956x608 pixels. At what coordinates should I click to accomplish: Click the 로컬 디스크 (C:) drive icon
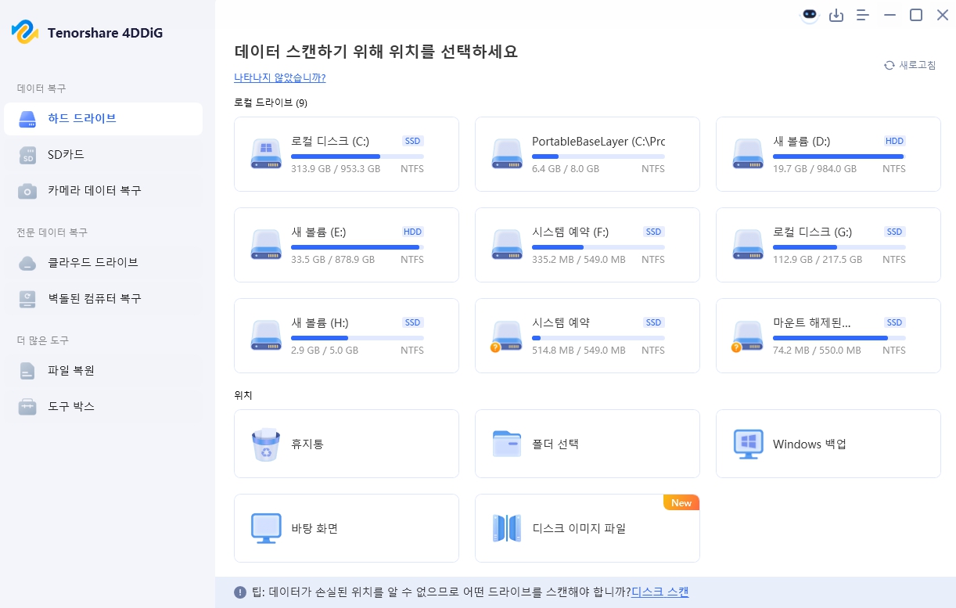pyautogui.click(x=266, y=153)
